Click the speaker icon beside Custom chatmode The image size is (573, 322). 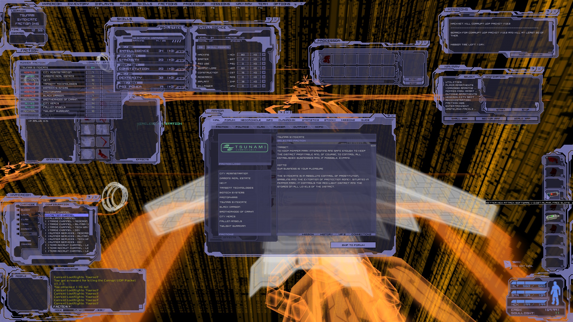[x=18, y=234]
